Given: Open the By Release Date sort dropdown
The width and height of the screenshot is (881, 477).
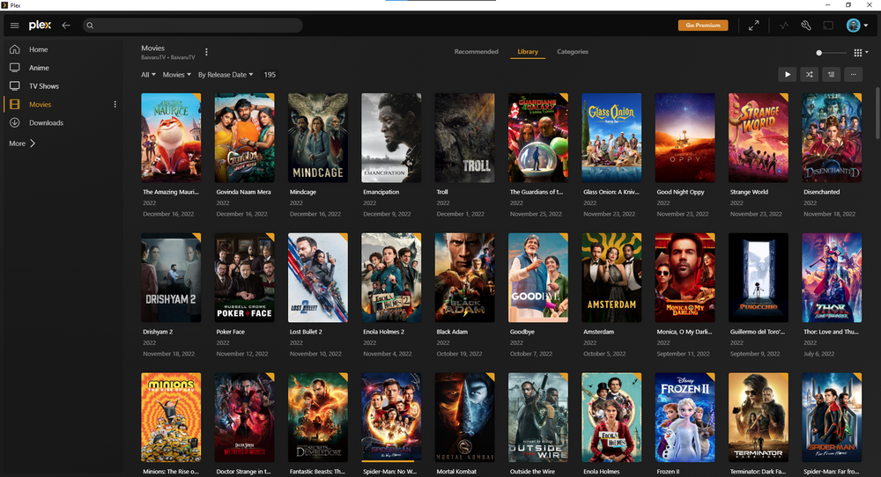Looking at the screenshot, I should click(226, 75).
